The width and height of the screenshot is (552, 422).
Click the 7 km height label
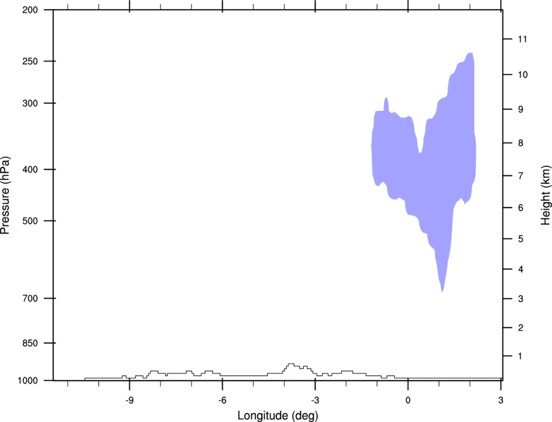pos(521,176)
